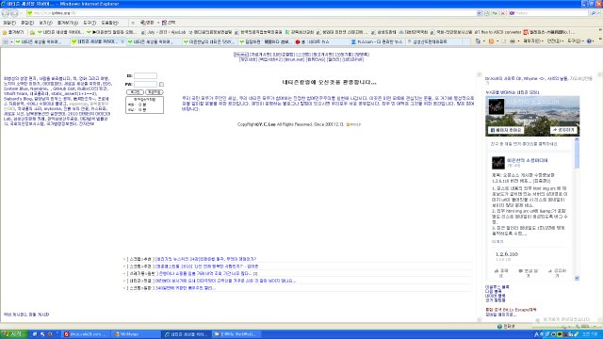Tick the checkbox next to PW field
603x339 pixels.
click(x=161, y=84)
